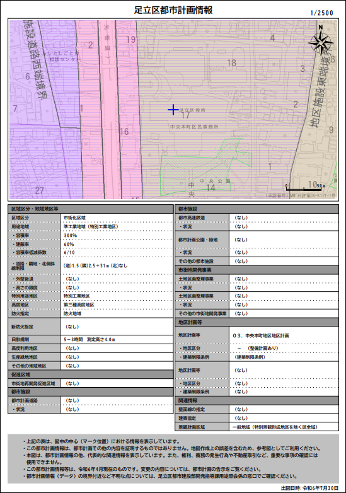Click the (なし) value beside 建築協定
346x493 pixels.
pos(241,418)
